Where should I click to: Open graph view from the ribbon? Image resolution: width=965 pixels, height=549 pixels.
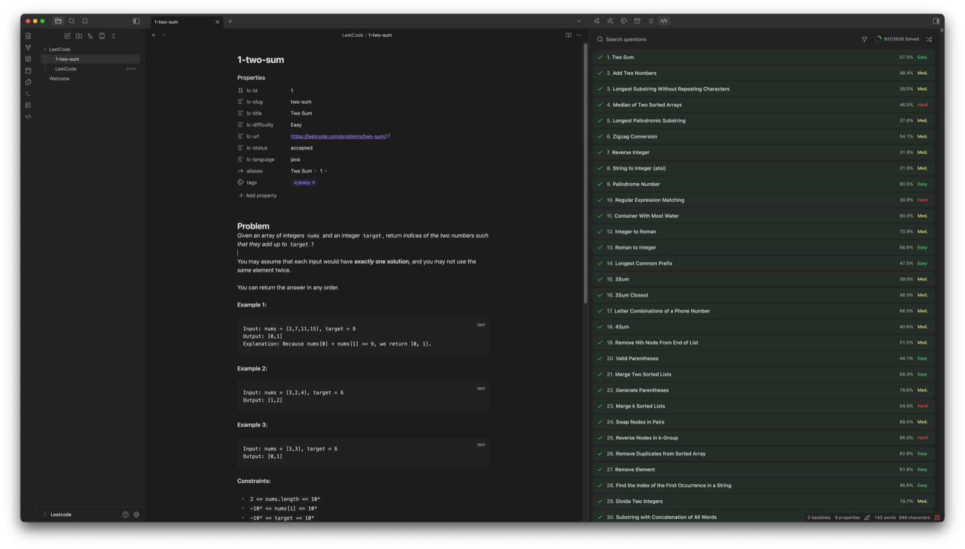[28, 48]
